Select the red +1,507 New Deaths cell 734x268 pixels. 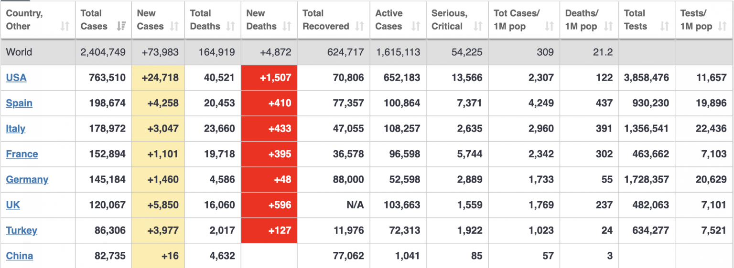point(270,78)
